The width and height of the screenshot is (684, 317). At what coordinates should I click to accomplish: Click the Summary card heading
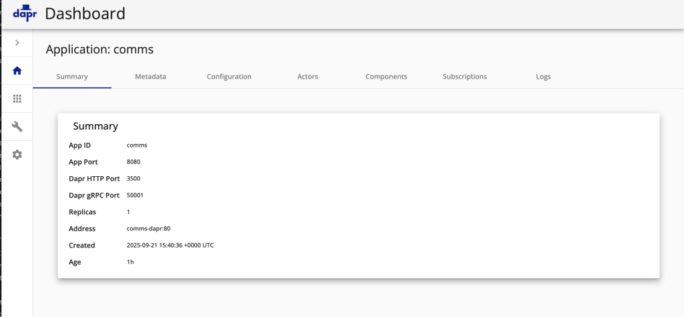pos(96,126)
